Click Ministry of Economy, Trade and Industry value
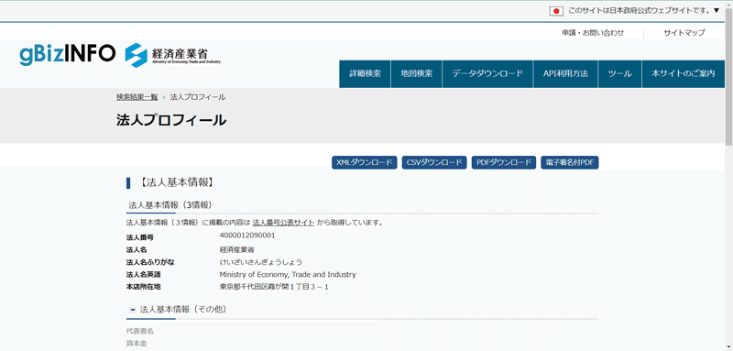Screen dimensions: 733x351 click(x=288, y=274)
